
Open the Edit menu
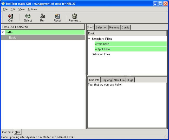pos(13,9)
